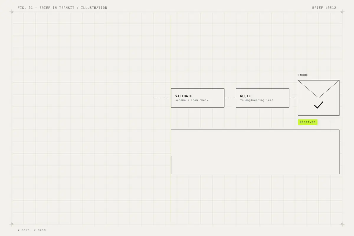
Task: Click the "Y 0400" coordinate readout
Action: (40, 230)
